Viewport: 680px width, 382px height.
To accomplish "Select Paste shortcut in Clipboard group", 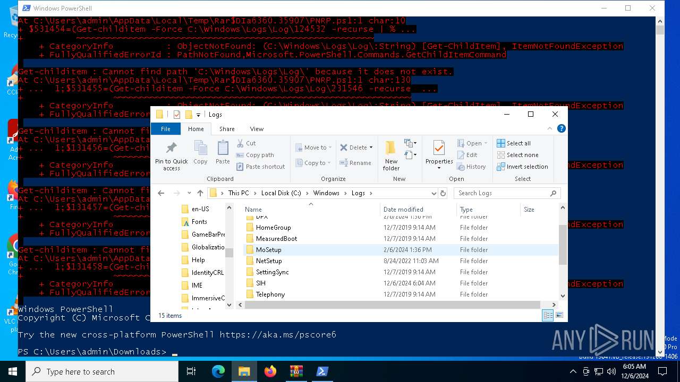I will tap(260, 167).
